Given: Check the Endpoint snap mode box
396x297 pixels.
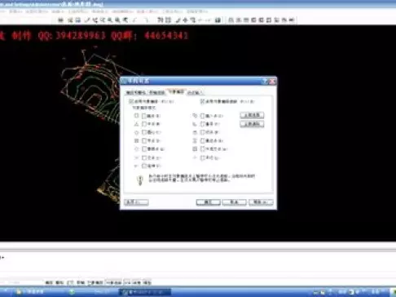Looking at the screenshot, I should coord(144,116).
